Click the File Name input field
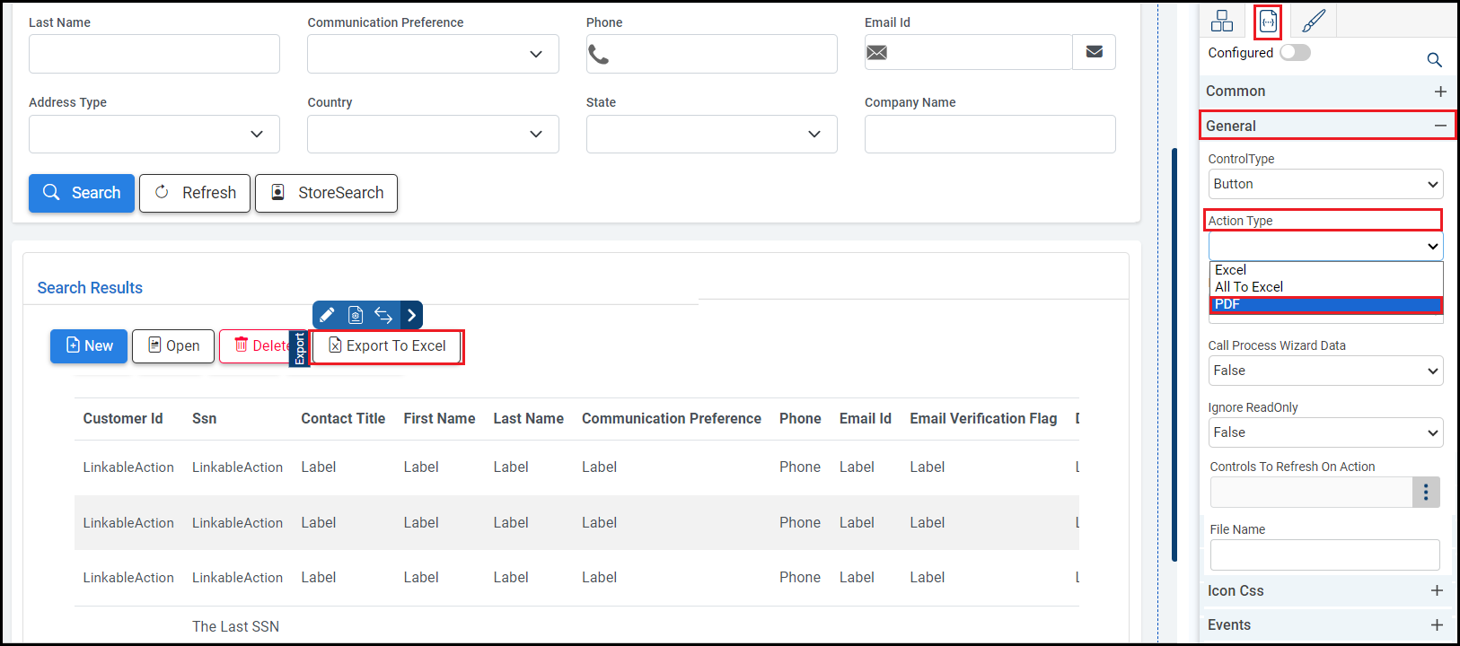The image size is (1460, 646). (1324, 554)
